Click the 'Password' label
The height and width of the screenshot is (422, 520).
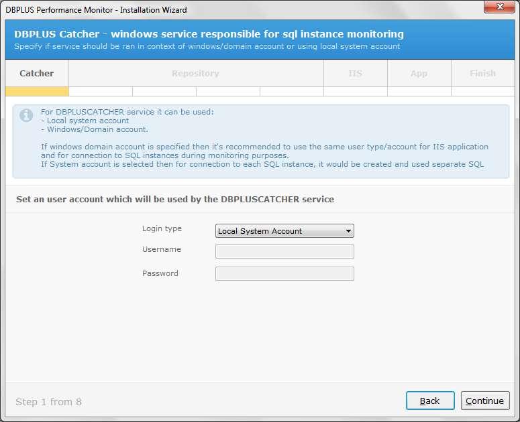[x=160, y=273]
